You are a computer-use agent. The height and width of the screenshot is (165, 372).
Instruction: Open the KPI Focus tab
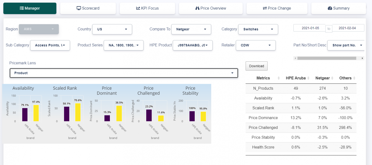[147, 8]
